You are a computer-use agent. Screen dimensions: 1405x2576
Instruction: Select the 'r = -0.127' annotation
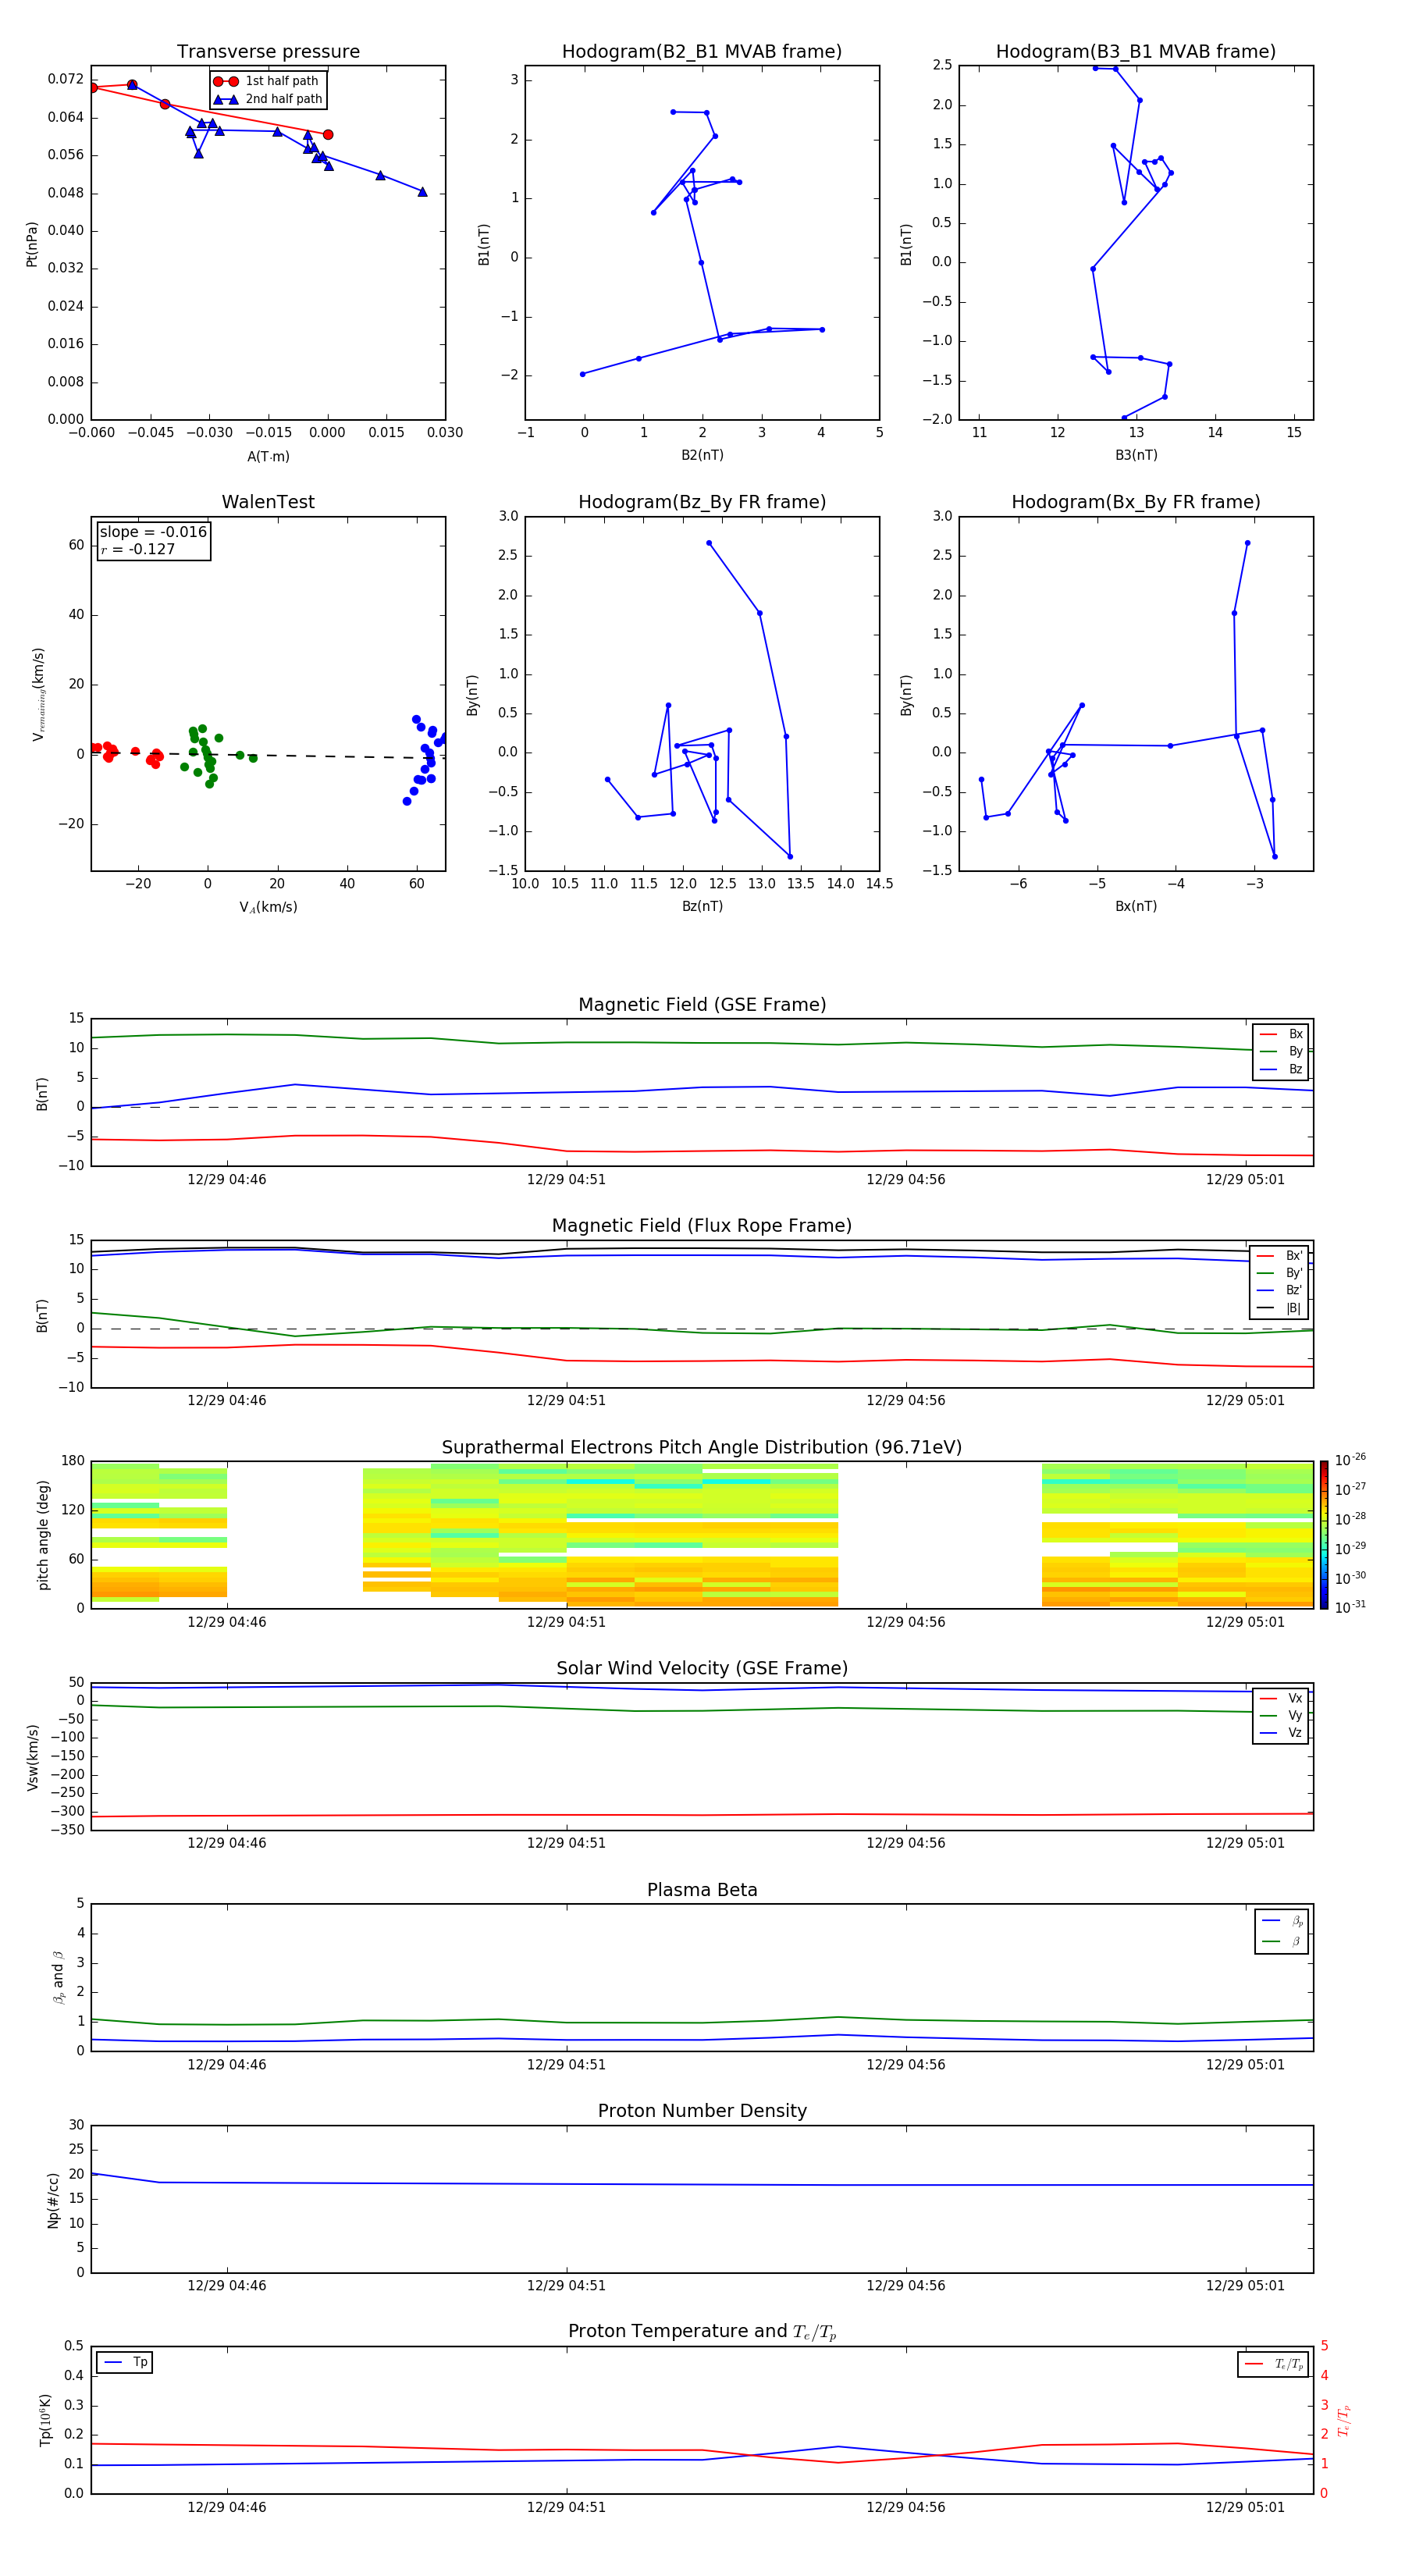coord(137,549)
